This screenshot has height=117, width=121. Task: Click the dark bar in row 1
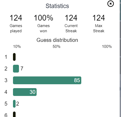(x=14, y=57)
